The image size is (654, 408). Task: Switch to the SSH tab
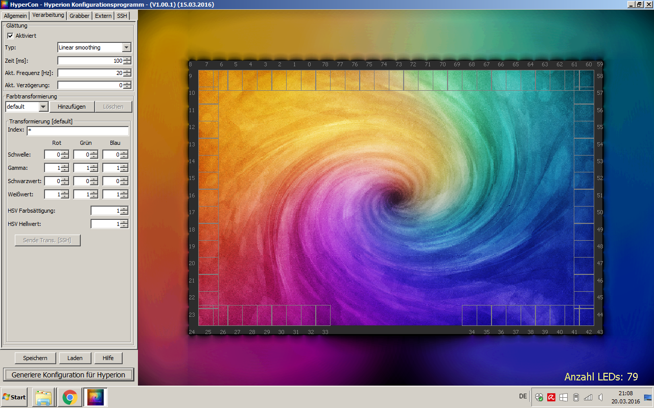click(x=122, y=16)
